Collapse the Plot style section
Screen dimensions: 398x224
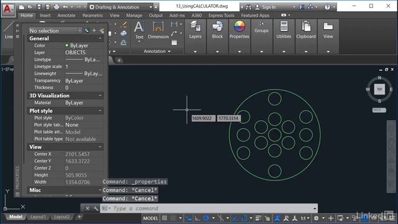(100, 111)
